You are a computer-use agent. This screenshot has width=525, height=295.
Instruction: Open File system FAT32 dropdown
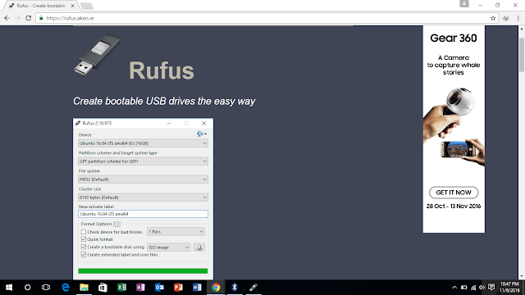tap(143, 179)
